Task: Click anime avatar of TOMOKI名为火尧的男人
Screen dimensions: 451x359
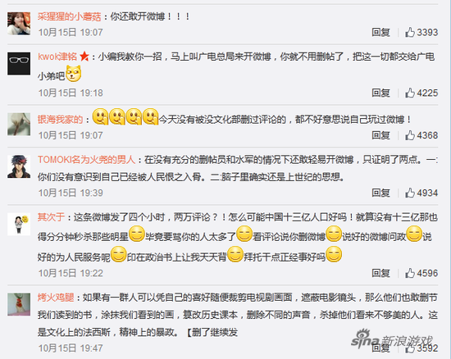Action: click(19, 166)
